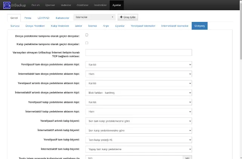
Task: Open Günlükler in the top navigation
Action: coord(82,5)
